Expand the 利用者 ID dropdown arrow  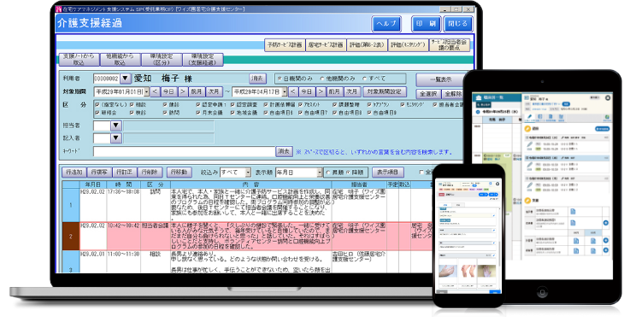click(x=125, y=79)
